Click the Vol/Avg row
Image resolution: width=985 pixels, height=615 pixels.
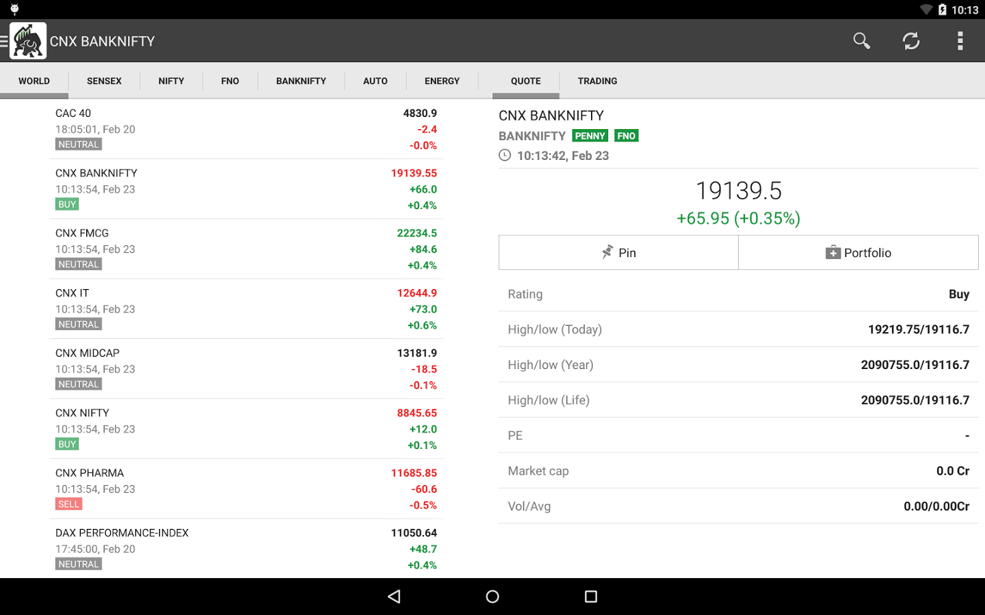coord(739,506)
